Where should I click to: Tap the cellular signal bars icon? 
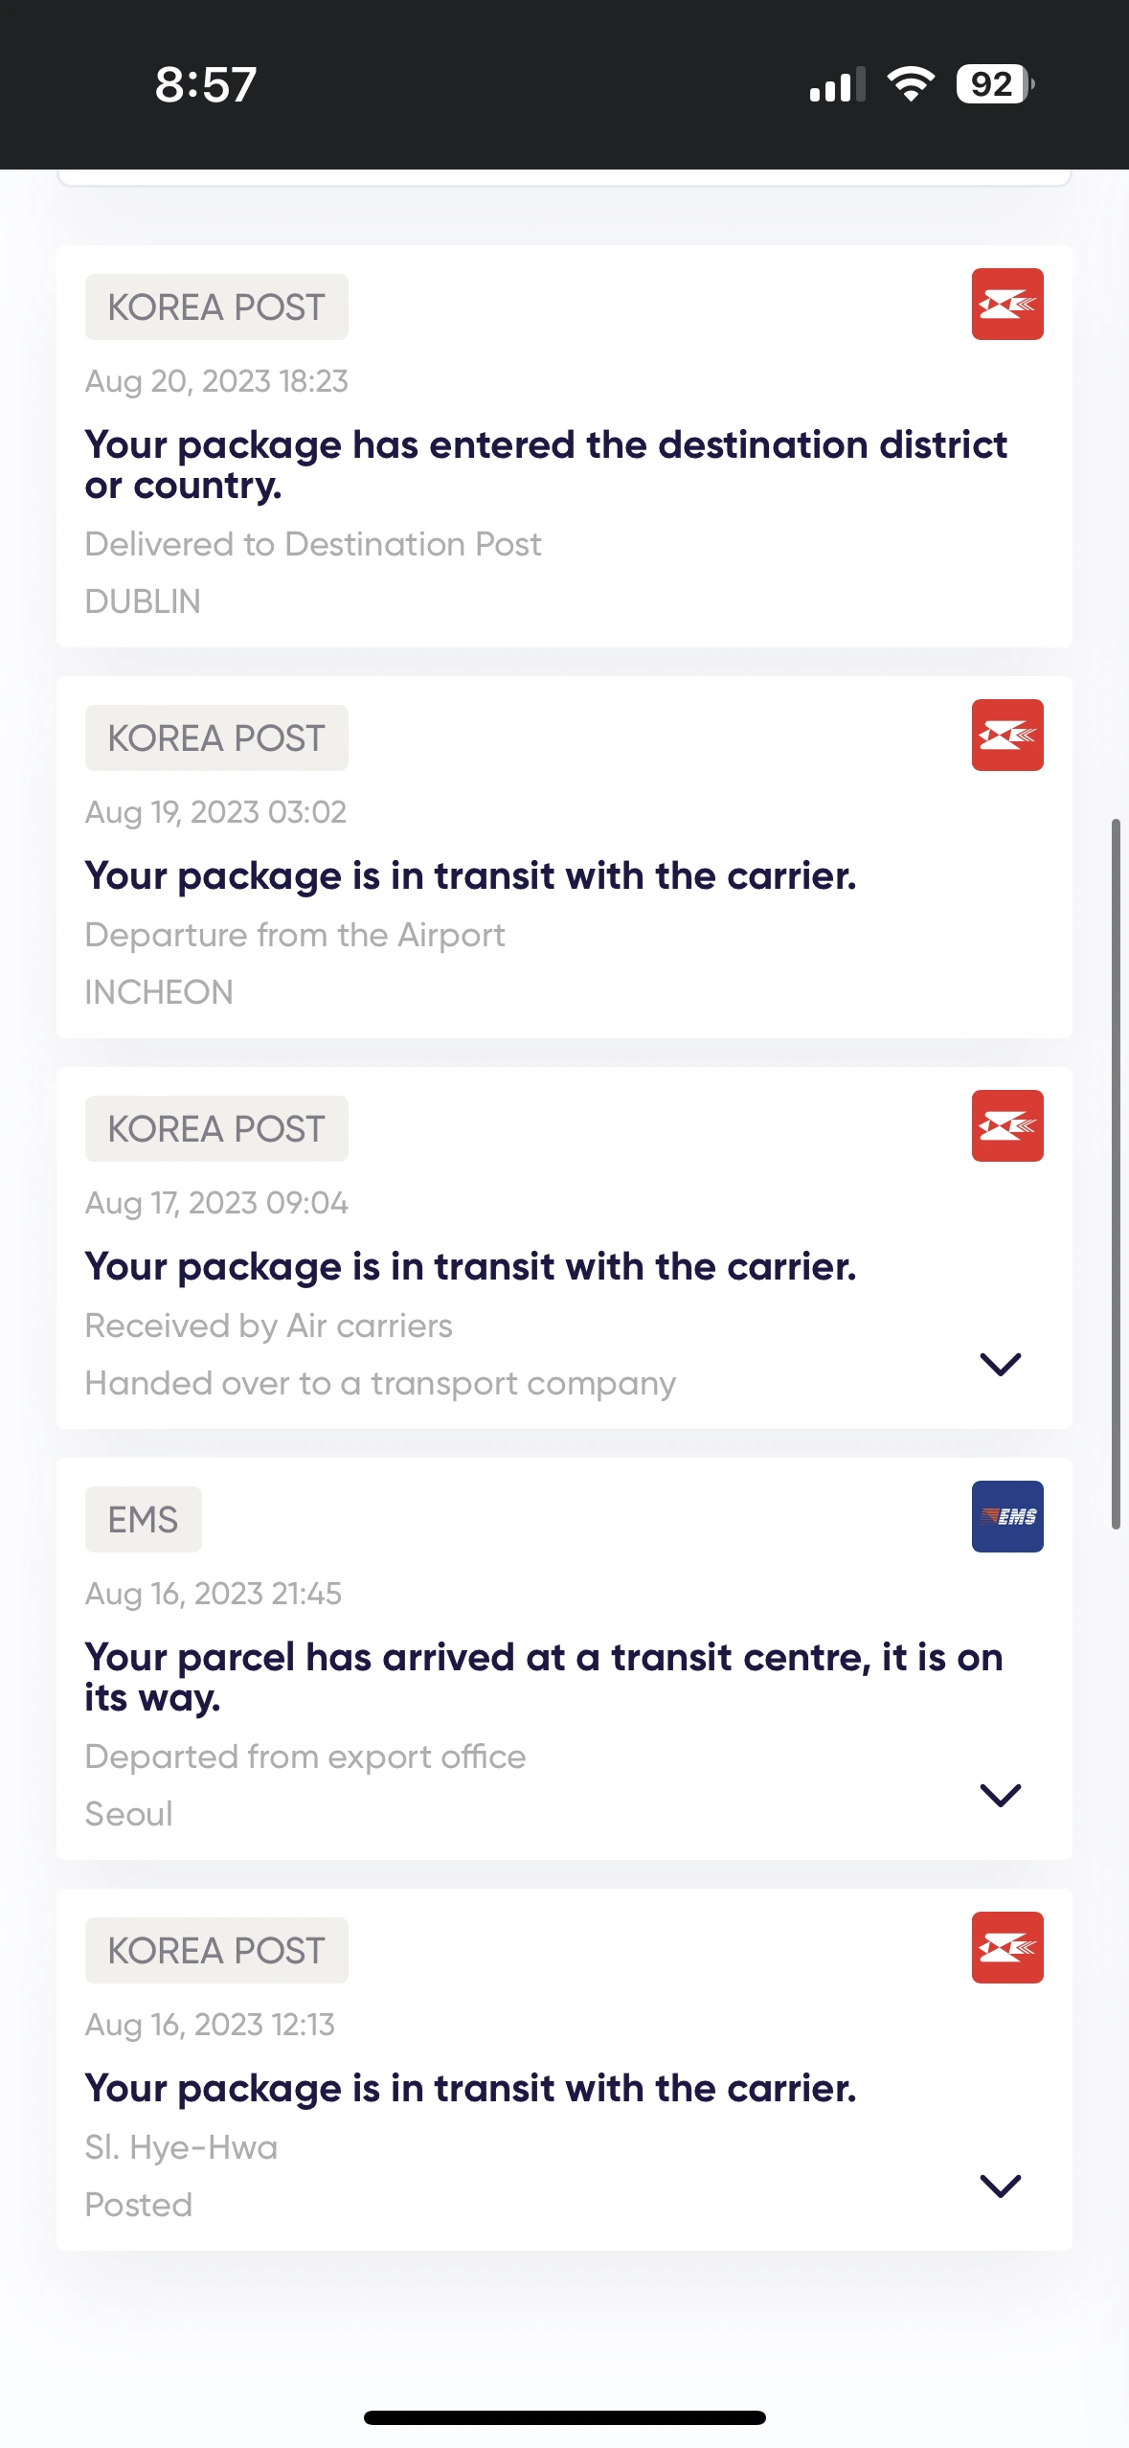[837, 84]
